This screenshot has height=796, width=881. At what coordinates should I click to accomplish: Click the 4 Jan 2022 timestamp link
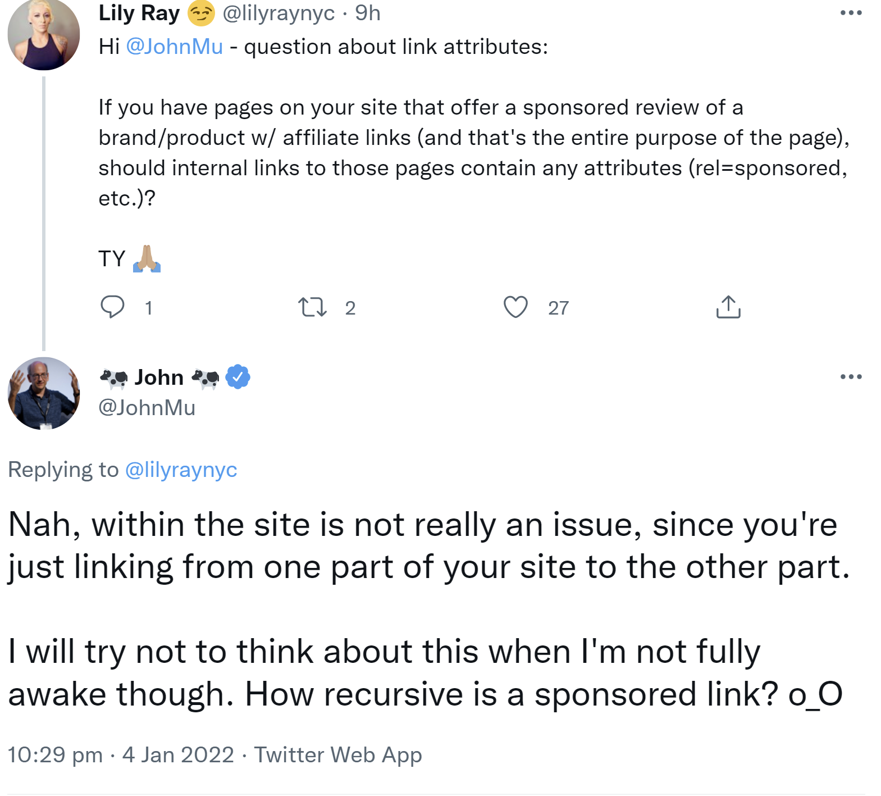[177, 754]
